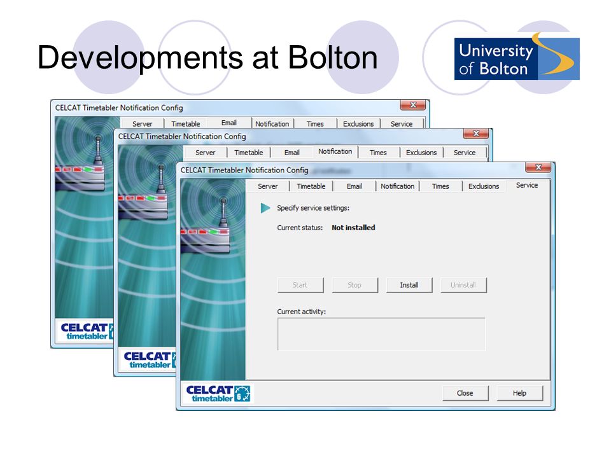Click the Close button at bottom
Image resolution: width=611 pixels, height=458 pixels.
pos(465,393)
